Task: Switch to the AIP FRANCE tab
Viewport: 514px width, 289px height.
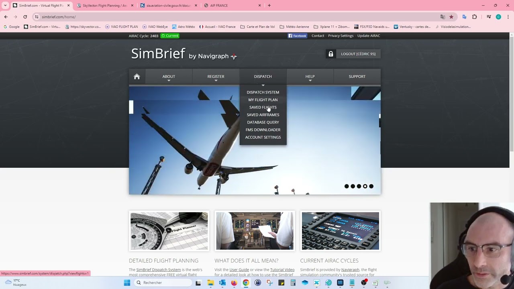Action: [233, 5]
